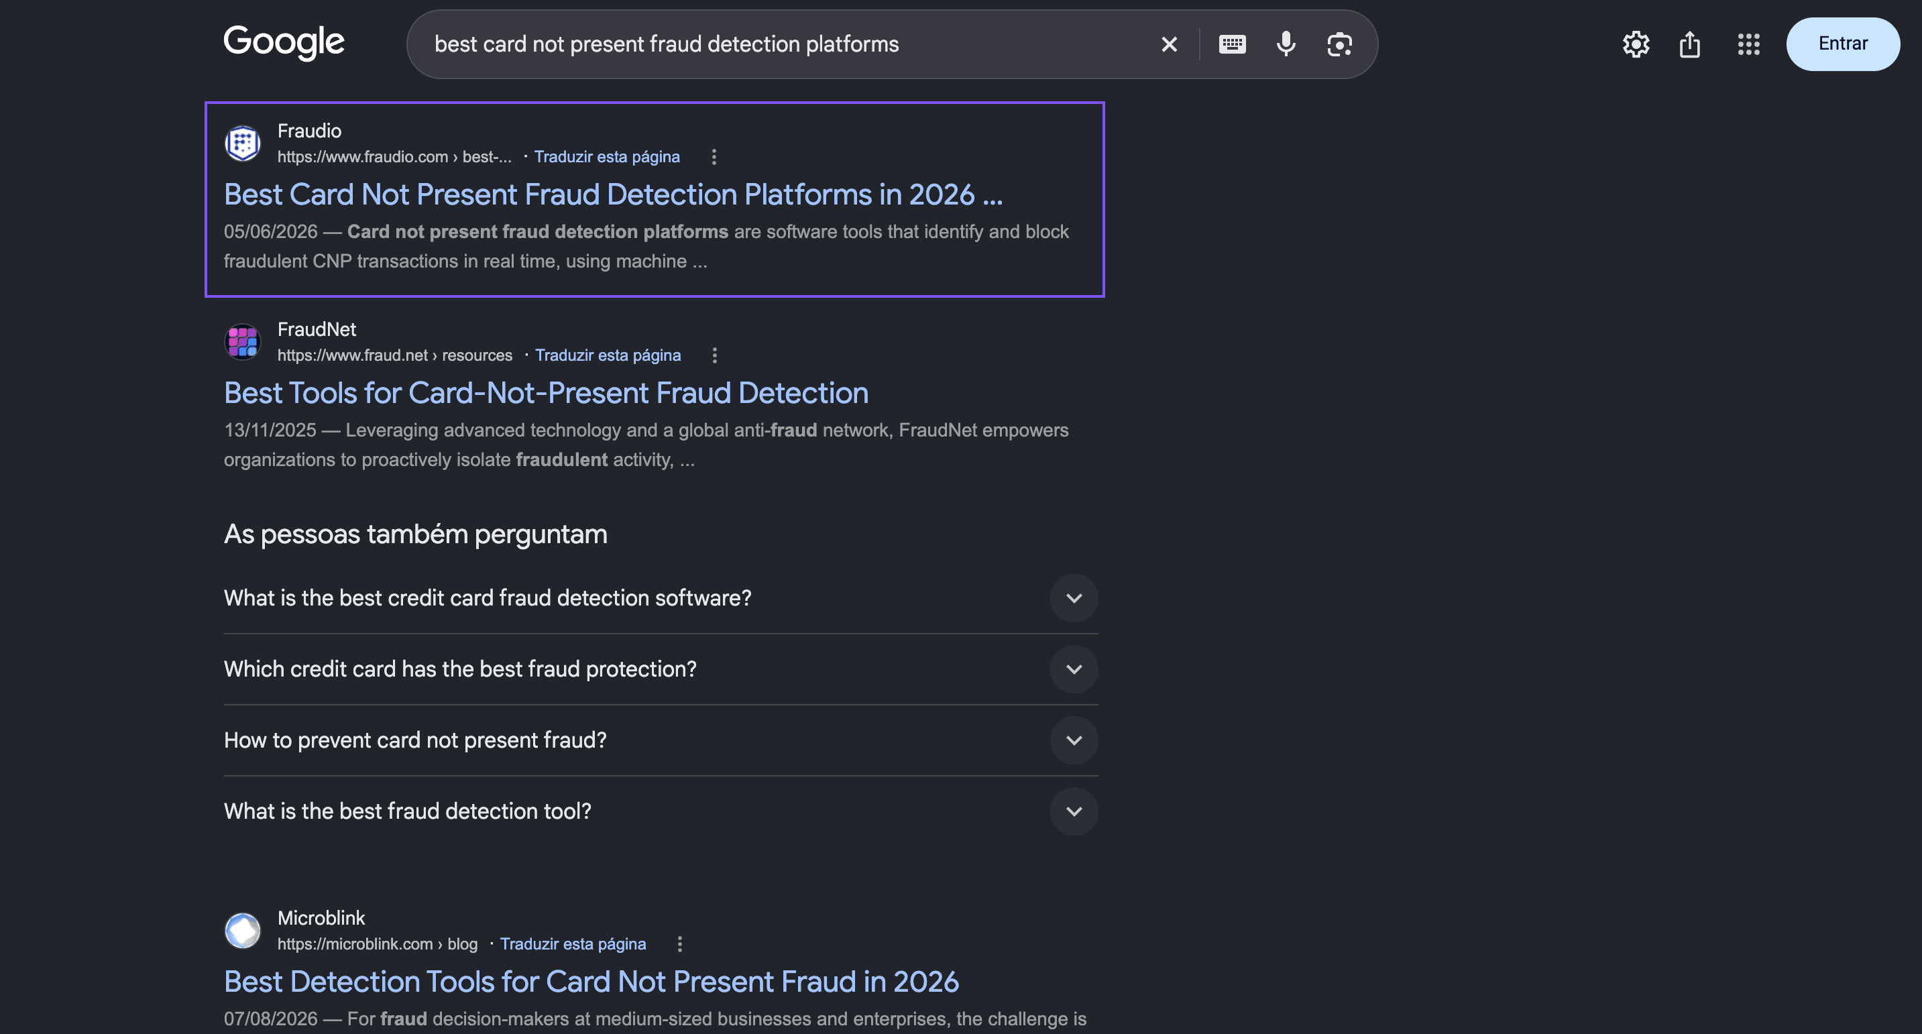Click 'As pessoas também perguntam' heading
This screenshot has height=1034, width=1922.
coord(416,534)
